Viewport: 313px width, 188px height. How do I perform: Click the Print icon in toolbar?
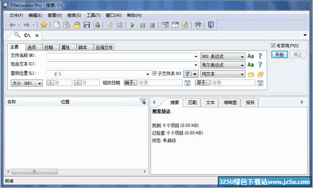pos(198,25)
